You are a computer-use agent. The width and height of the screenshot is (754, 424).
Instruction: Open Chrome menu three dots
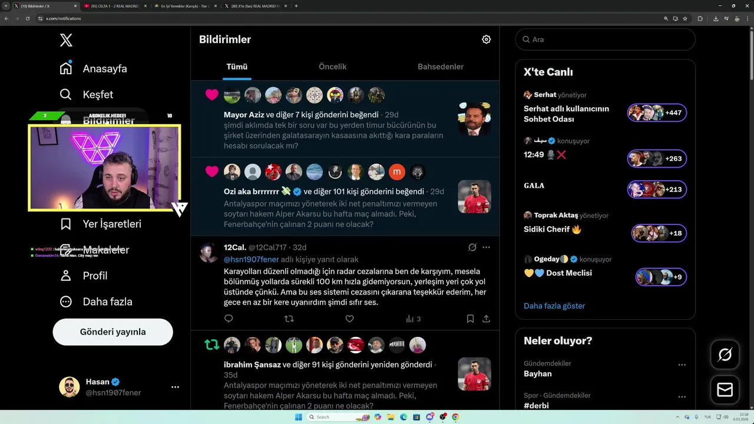(747, 18)
